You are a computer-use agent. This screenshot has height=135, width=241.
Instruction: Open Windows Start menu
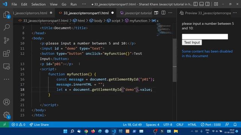tap(65, 131)
